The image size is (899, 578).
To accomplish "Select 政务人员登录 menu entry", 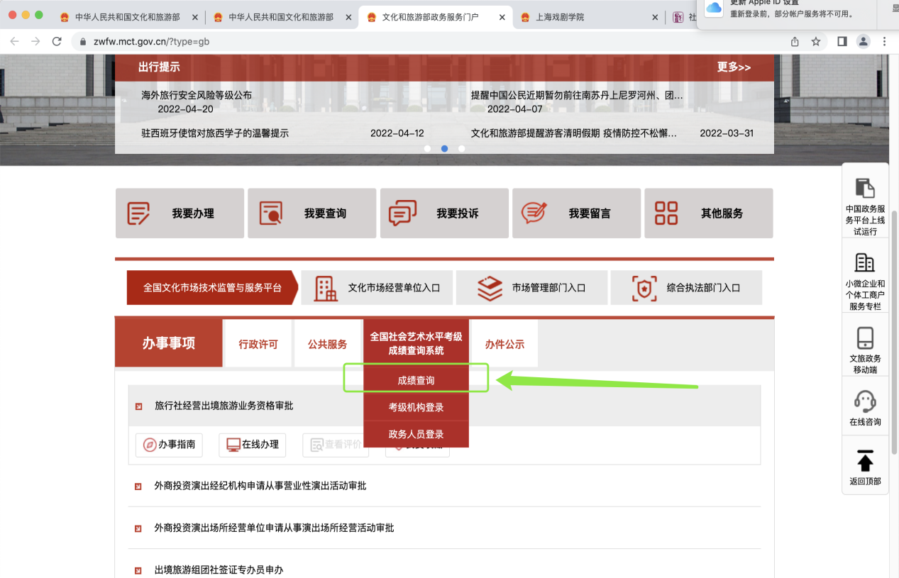I will [x=416, y=435].
